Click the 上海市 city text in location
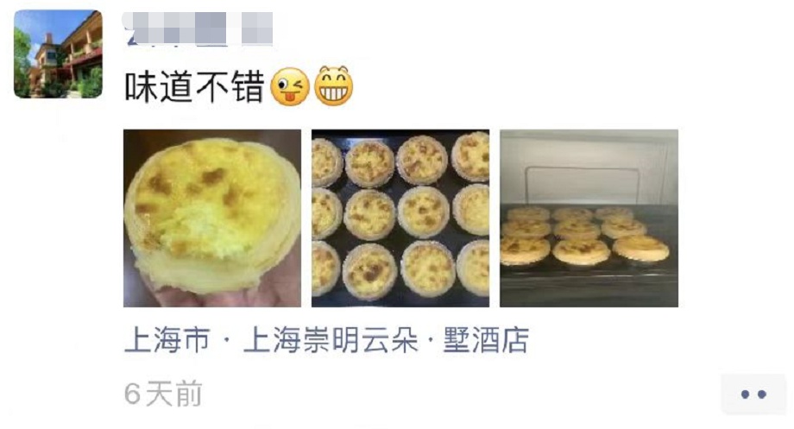 [167, 340]
